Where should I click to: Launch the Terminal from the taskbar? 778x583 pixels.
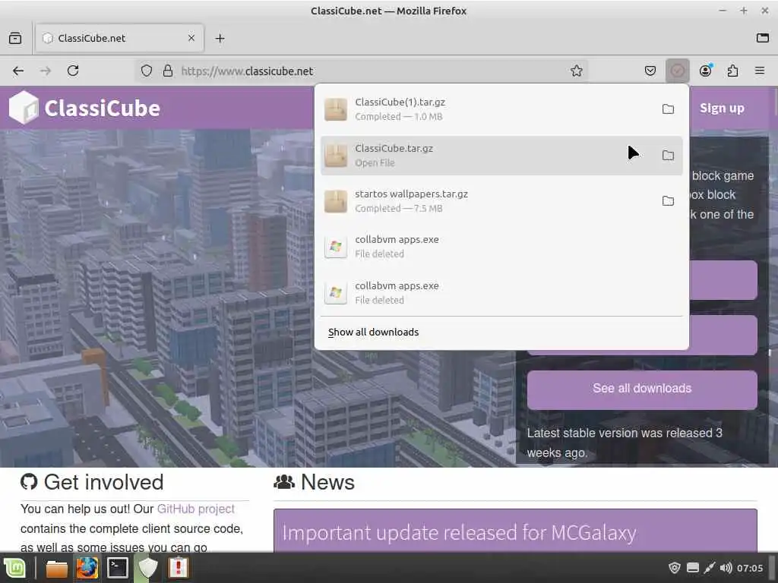click(x=118, y=568)
